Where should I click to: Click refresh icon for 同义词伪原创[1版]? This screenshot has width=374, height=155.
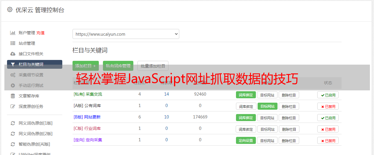tap(13, 123)
